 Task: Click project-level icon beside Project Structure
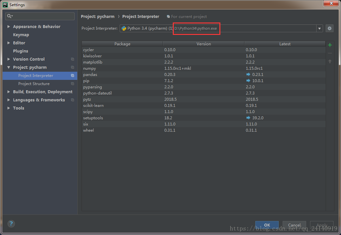pyautogui.click(x=72, y=84)
